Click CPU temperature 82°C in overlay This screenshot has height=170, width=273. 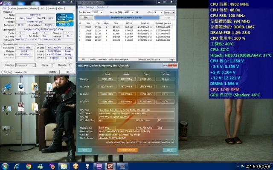pos(219,50)
